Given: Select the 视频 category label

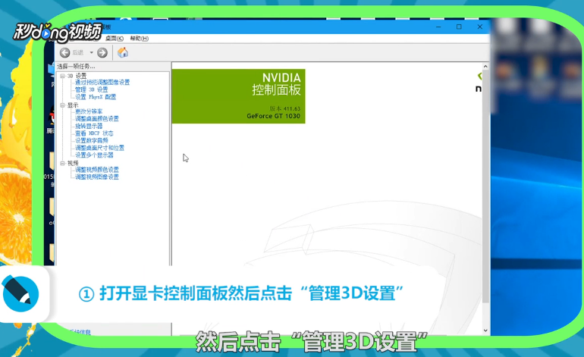Looking at the screenshot, I should [73, 163].
